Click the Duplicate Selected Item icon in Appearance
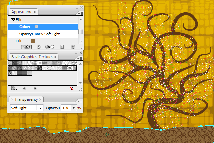This screenshot has width=214, height=143. [62, 47]
